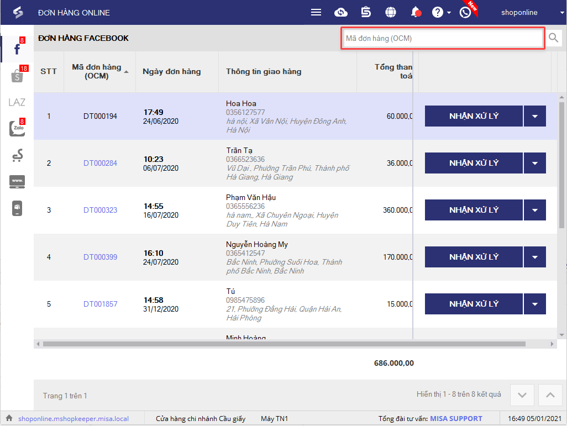Expand dropdown arrow beside order DT000284's button
Screen dimensions: 567x426
tap(534, 163)
